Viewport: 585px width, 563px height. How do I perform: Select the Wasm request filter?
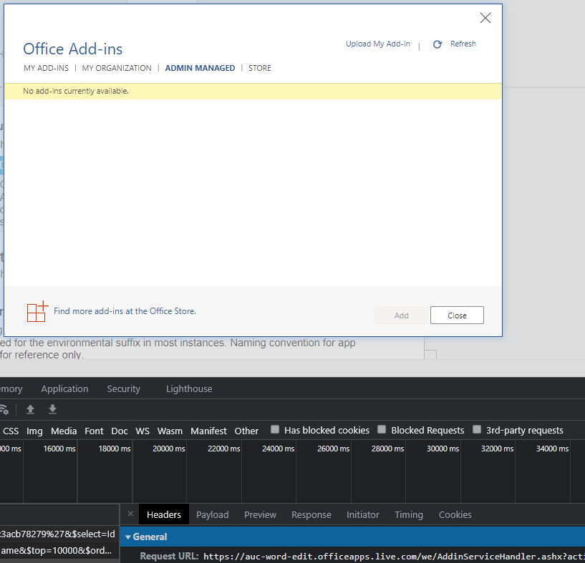170,431
